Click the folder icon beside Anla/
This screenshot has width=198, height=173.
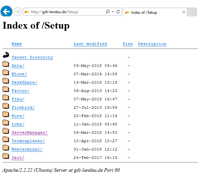(x=6, y=64)
